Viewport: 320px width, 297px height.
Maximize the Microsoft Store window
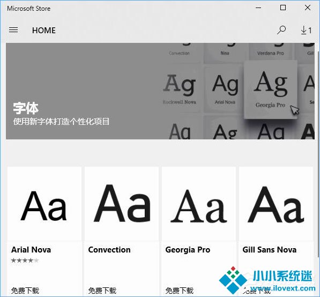pyautogui.click(x=283, y=8)
